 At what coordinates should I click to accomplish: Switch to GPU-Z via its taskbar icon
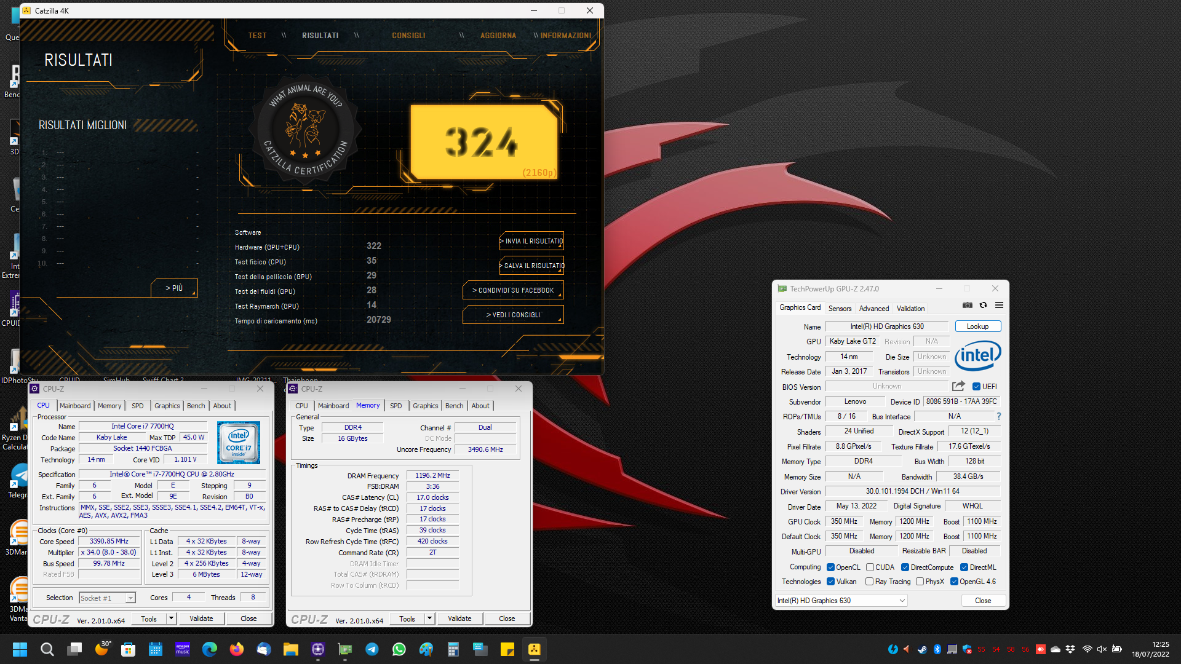345,649
